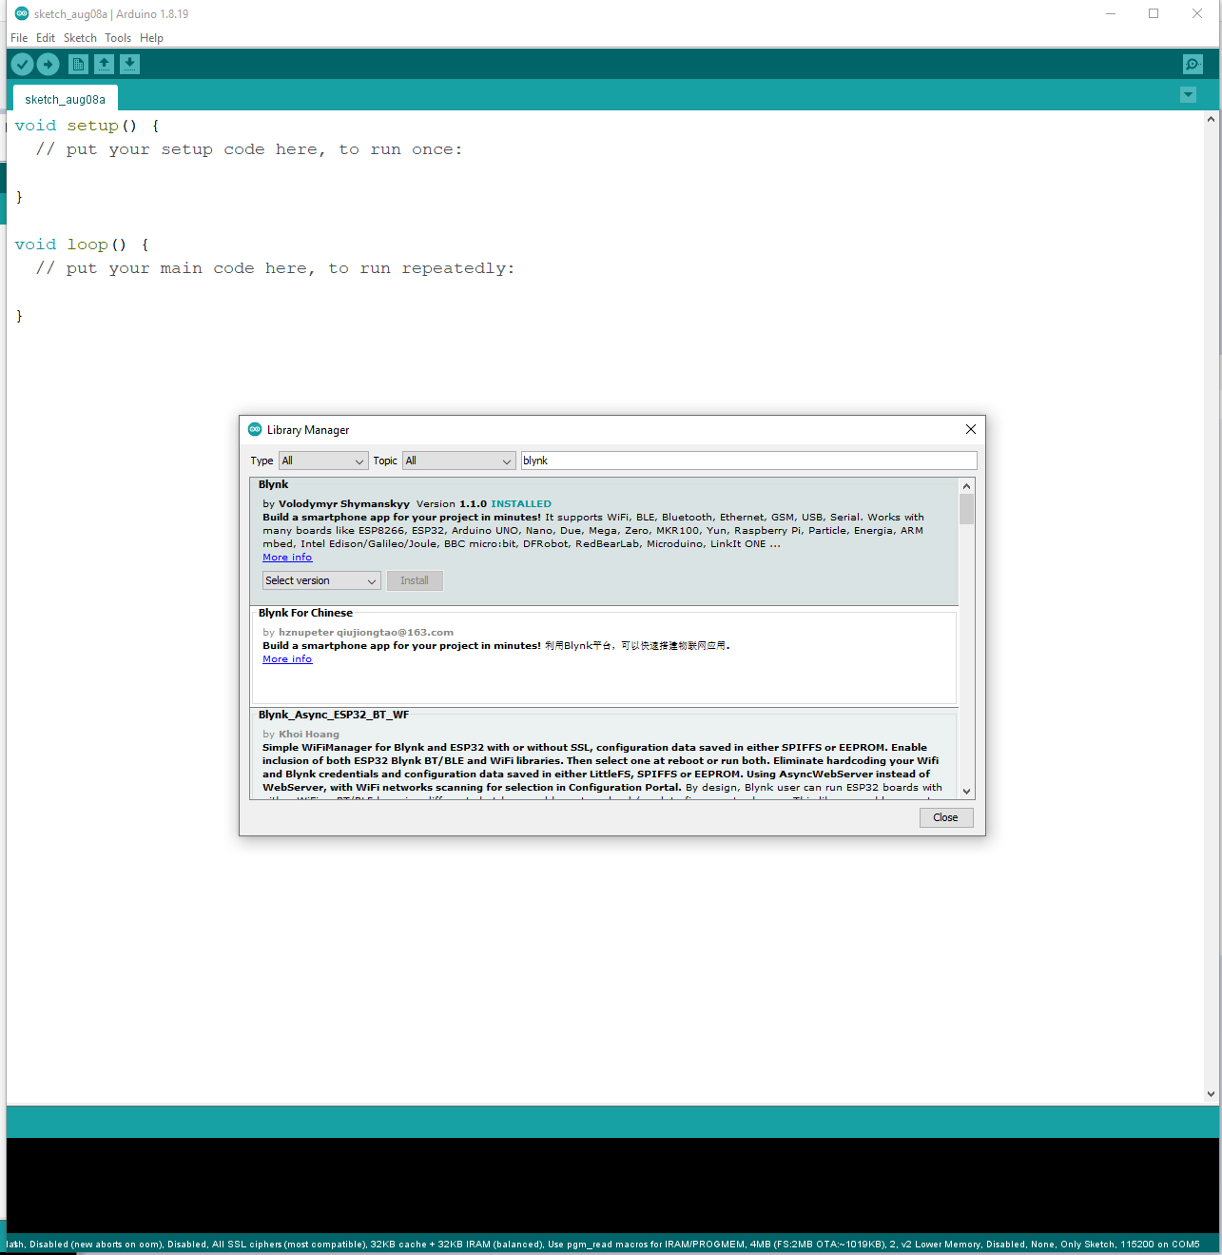This screenshot has height=1255, width=1222.
Task: Save sketch with the down arrow icon
Action: click(x=130, y=64)
